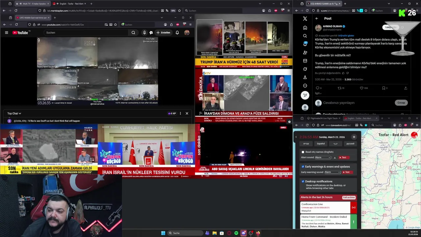The width and height of the screenshot is (421, 237).
Task: Click the YouTube logo
Action: click(x=20, y=33)
